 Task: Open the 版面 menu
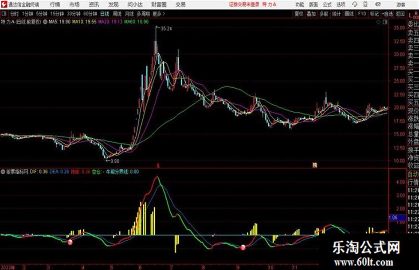[x=313, y=4]
